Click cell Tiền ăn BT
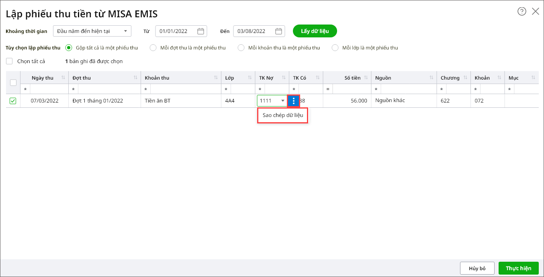Screen dimensions: 544x277 pos(181,101)
